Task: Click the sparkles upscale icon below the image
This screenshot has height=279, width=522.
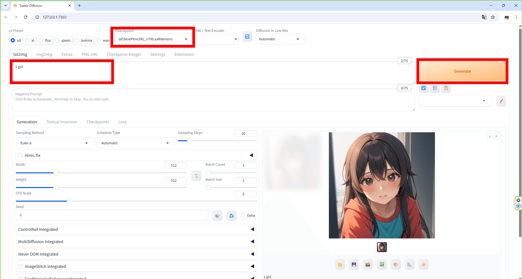Action: click(x=423, y=264)
